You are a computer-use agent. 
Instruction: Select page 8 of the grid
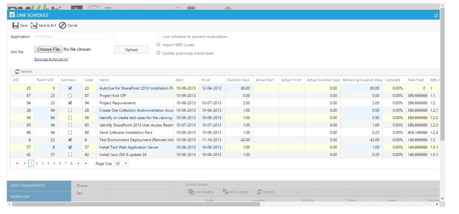click(71, 163)
